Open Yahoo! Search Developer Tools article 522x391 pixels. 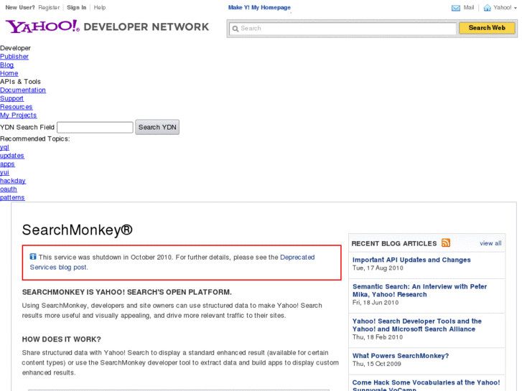(x=416, y=325)
